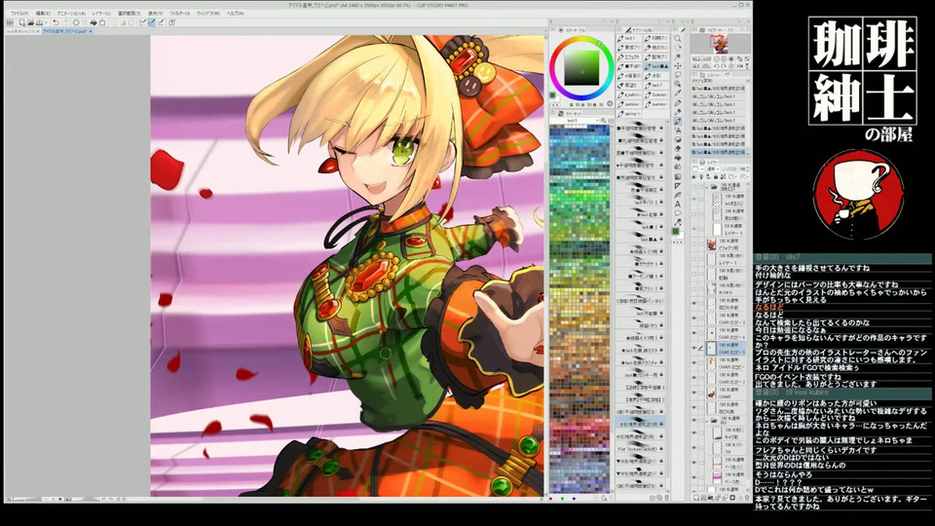Open the フィルター menu
The height and width of the screenshot is (526, 935).
tap(179, 13)
